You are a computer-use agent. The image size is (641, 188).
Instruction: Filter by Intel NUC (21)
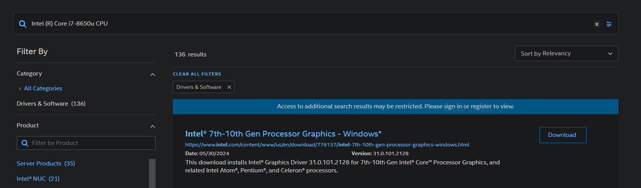(38, 179)
